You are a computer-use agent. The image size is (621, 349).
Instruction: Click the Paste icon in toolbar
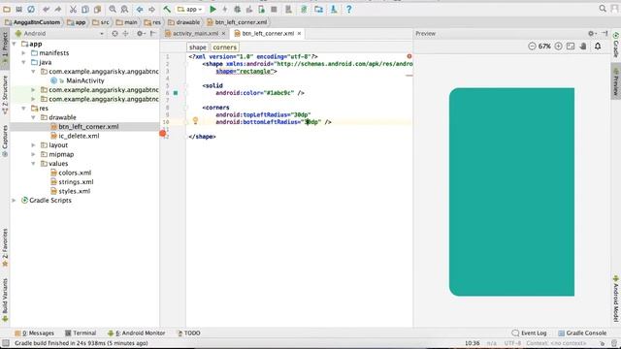point(97,9)
